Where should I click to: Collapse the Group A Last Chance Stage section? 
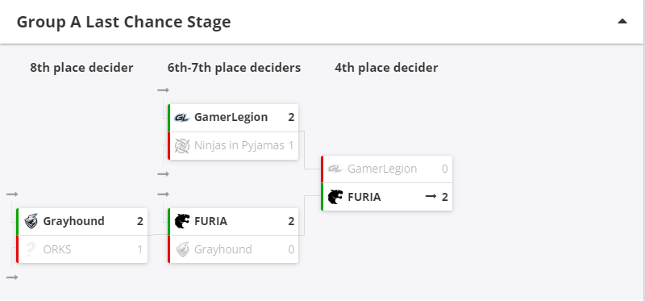coord(622,22)
